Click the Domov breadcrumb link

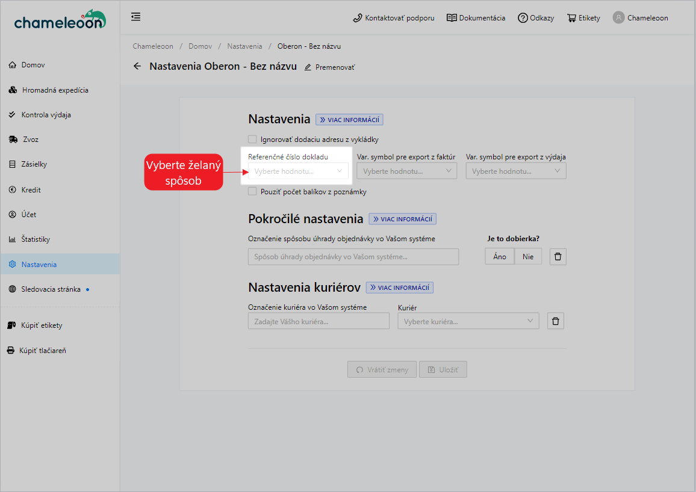point(199,46)
